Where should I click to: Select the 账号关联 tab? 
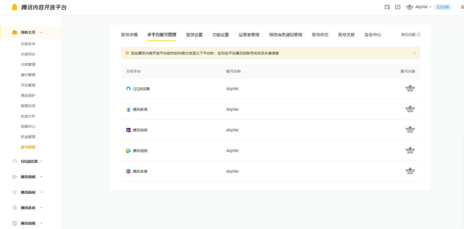[x=346, y=35]
